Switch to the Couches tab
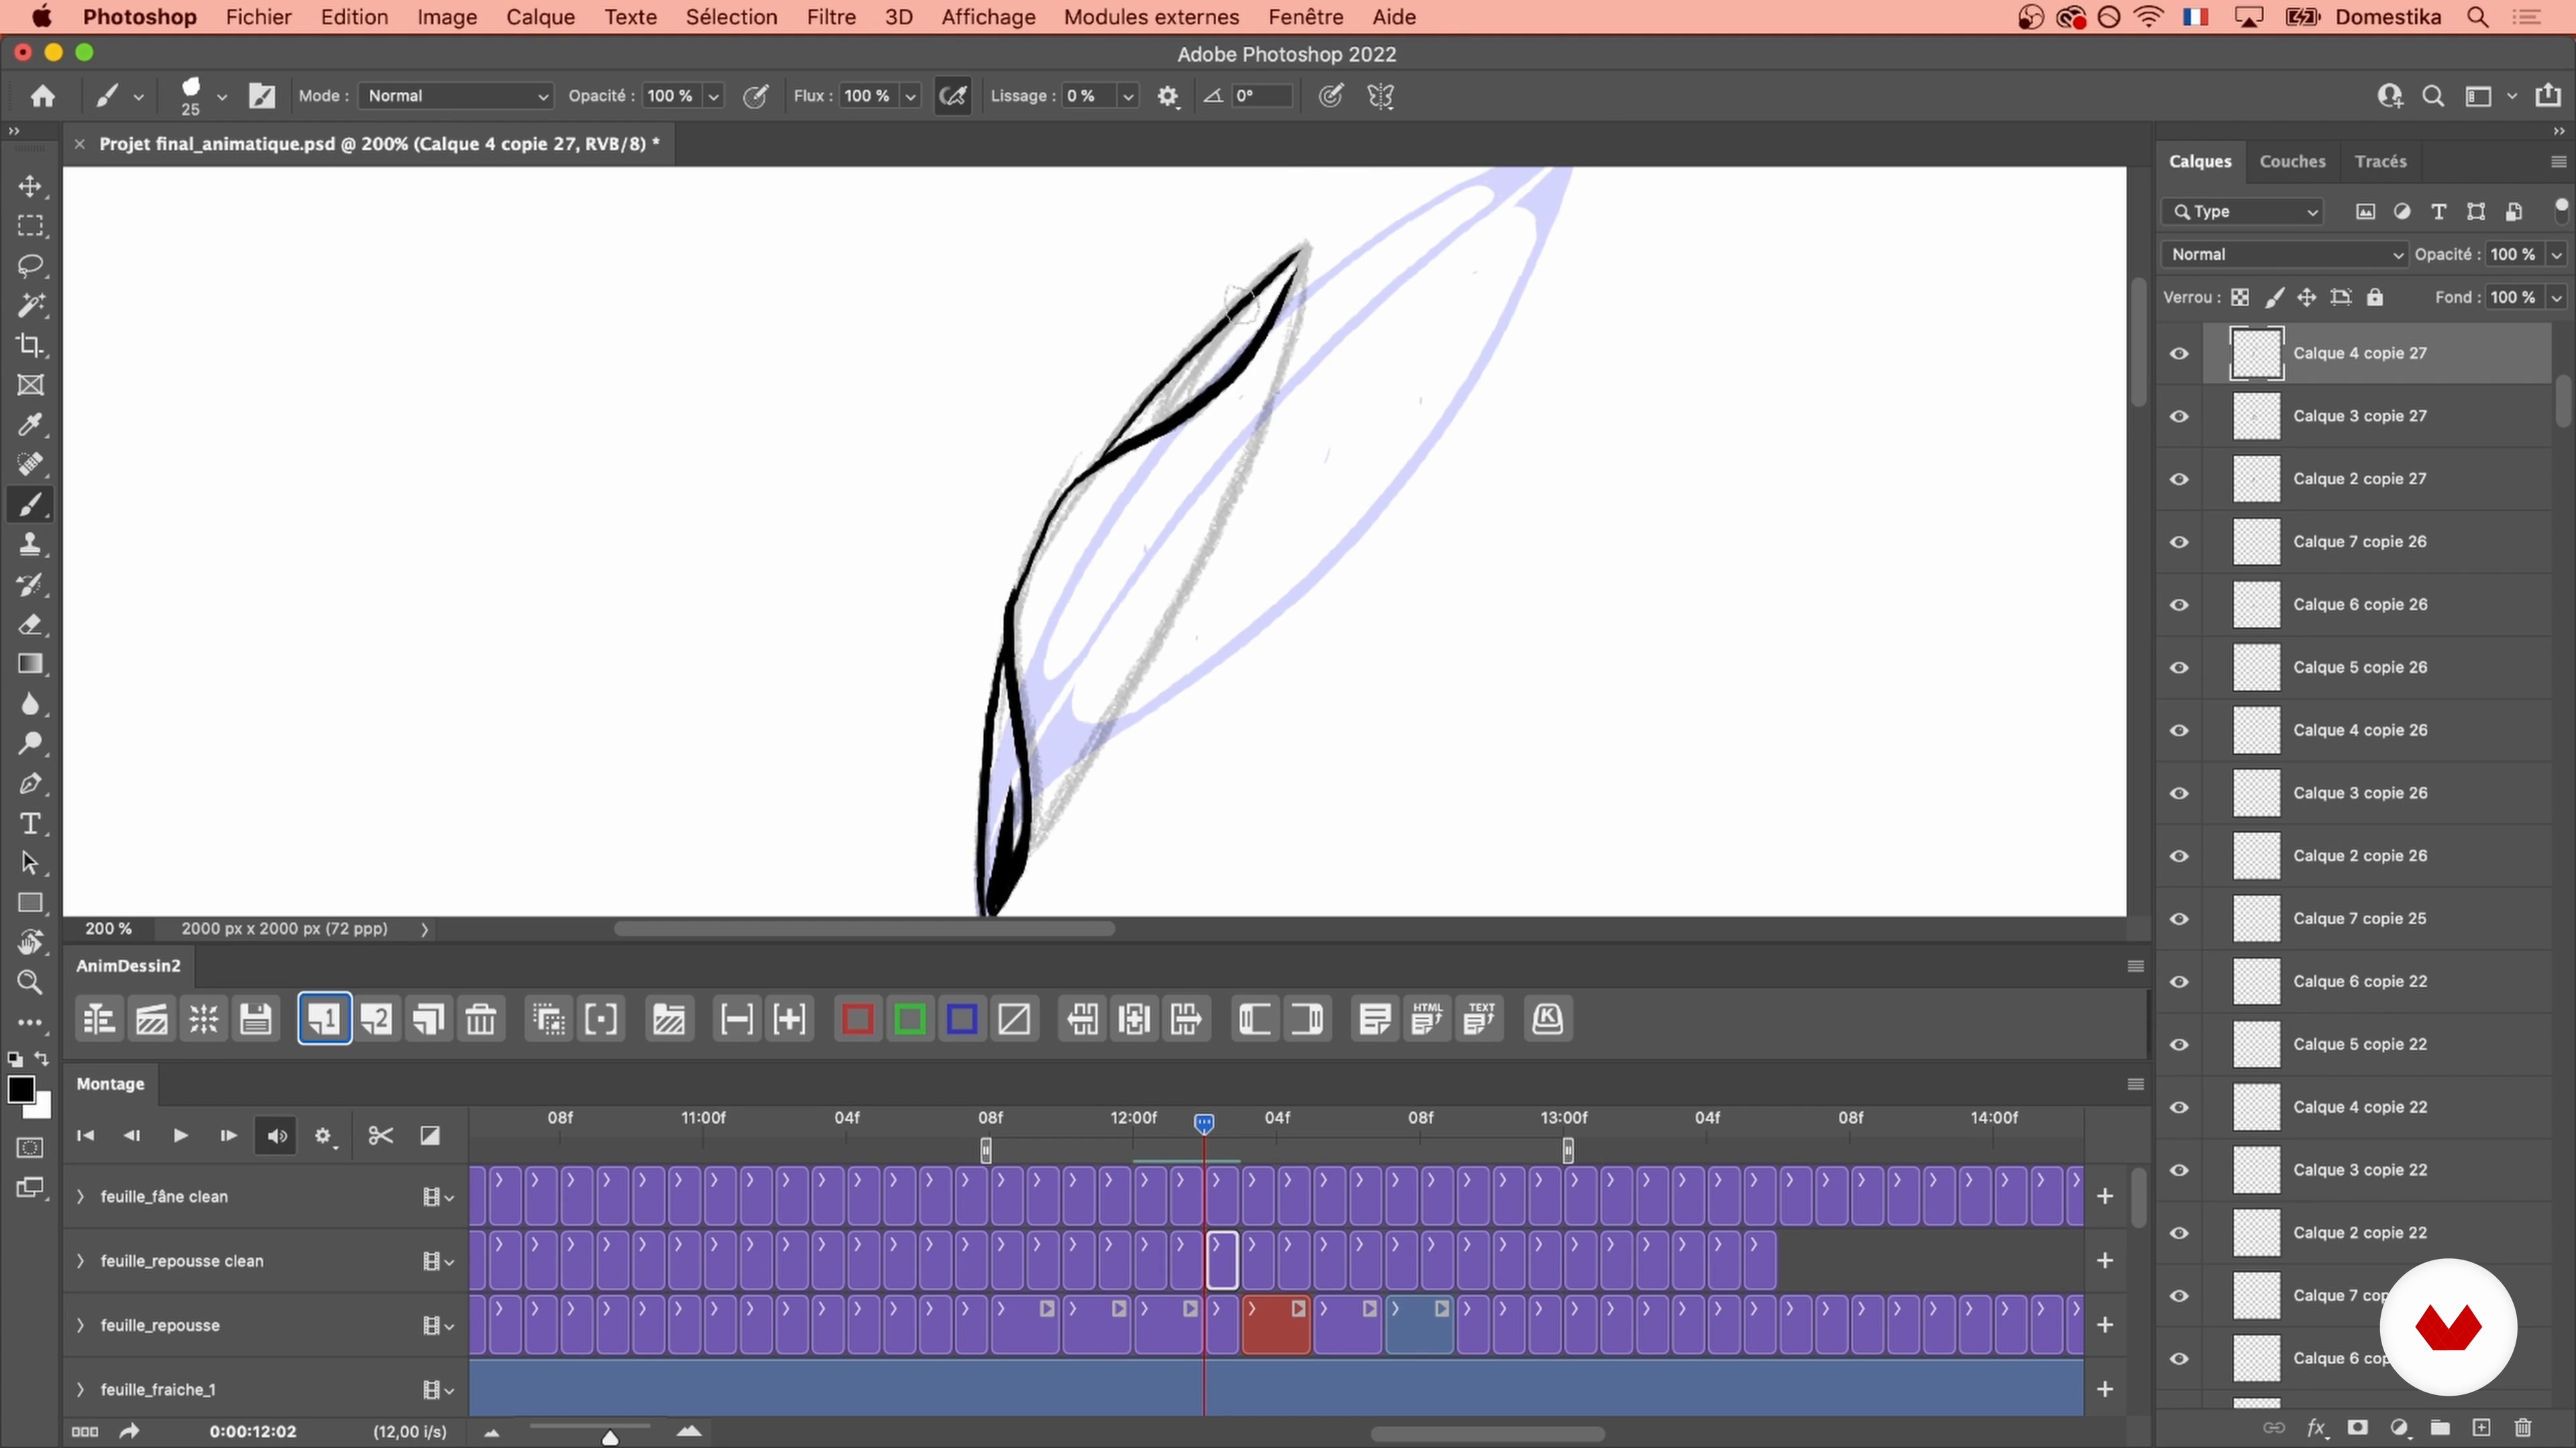Image resolution: width=2576 pixels, height=1448 pixels. pos(2292,161)
